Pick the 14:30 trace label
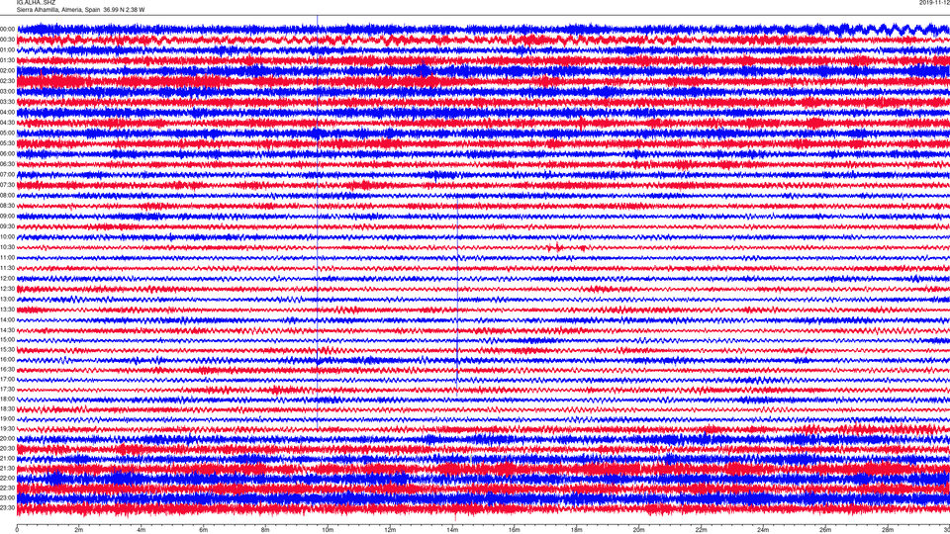950x534 pixels. pos(8,330)
